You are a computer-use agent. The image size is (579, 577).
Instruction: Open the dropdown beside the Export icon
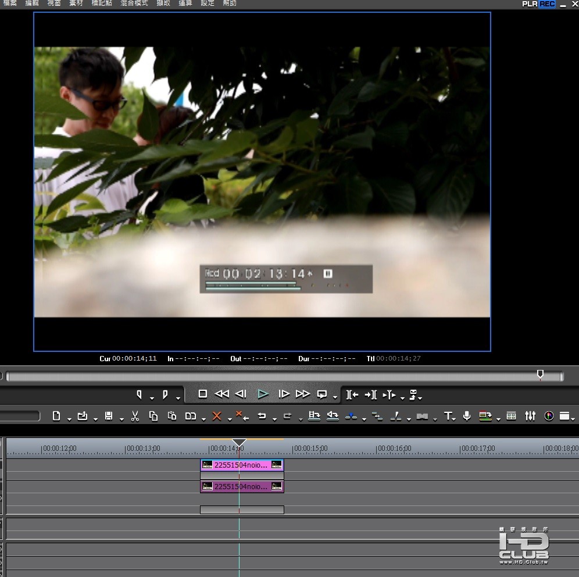pyautogui.click(x=498, y=419)
